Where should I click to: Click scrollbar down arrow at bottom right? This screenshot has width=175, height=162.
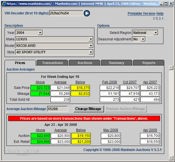(x=171, y=157)
